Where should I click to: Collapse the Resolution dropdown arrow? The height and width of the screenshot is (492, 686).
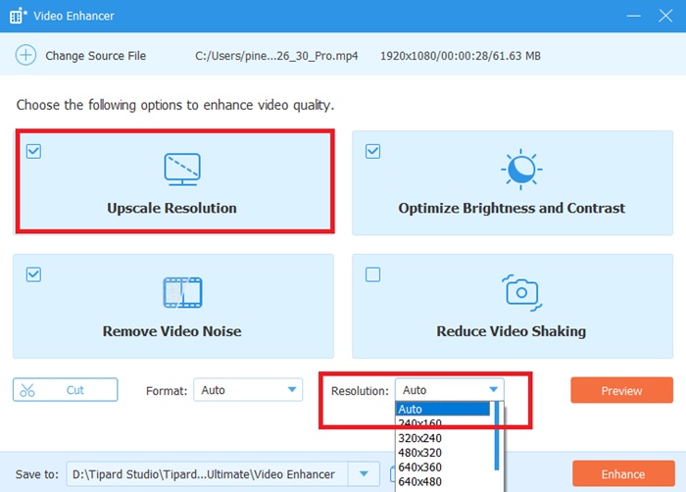(x=494, y=390)
